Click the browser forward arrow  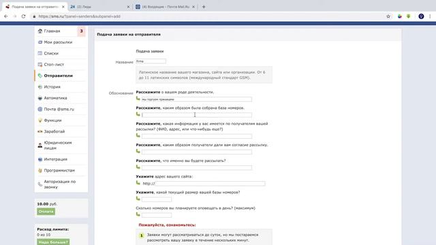pyautogui.click(x=15, y=16)
